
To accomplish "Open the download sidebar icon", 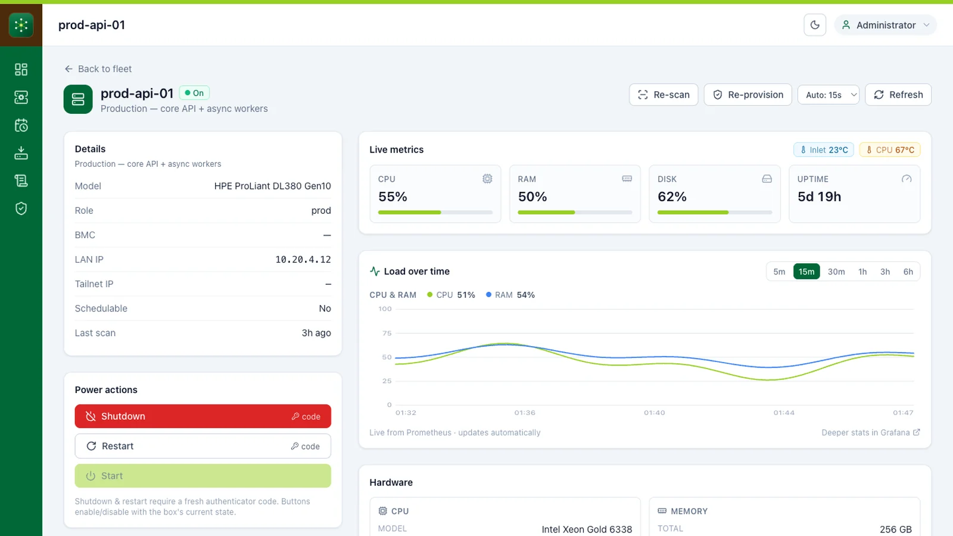I will (21, 153).
